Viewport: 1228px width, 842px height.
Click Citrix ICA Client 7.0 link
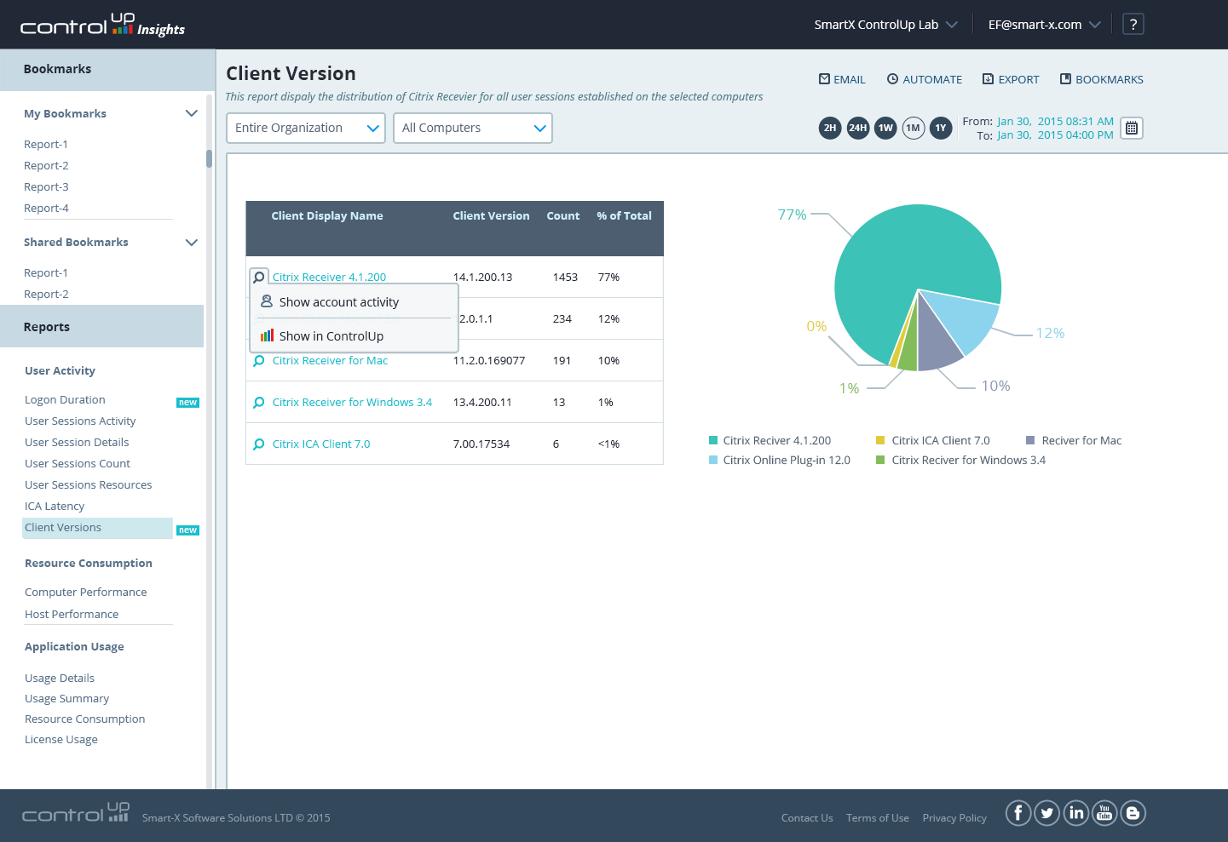[321, 444]
